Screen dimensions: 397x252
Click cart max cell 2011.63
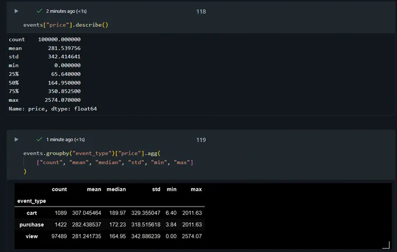click(x=192, y=213)
